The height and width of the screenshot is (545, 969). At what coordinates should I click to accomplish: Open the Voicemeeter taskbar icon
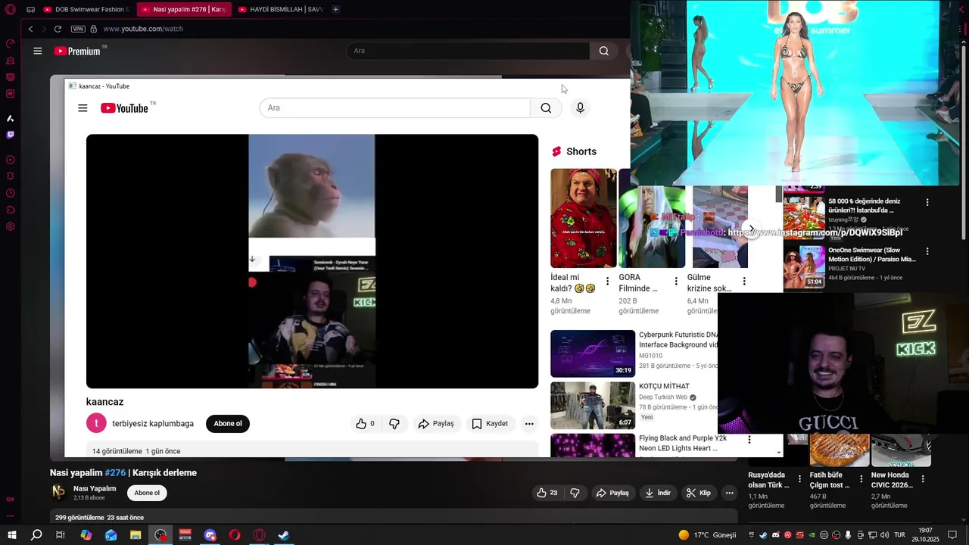pyautogui.click(x=185, y=535)
